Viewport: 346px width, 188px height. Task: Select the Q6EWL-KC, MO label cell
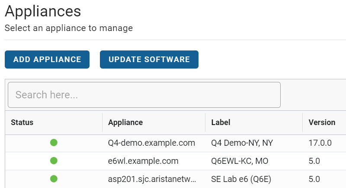pyautogui.click(x=240, y=161)
